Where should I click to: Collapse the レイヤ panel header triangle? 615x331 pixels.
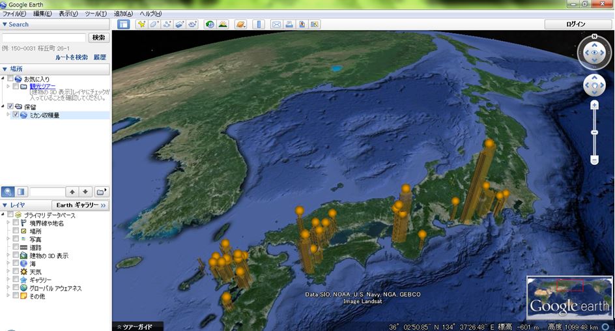tap(5, 205)
